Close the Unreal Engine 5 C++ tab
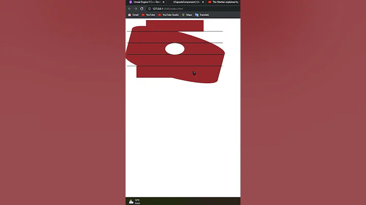366x205 pixels. [x=163, y=2]
